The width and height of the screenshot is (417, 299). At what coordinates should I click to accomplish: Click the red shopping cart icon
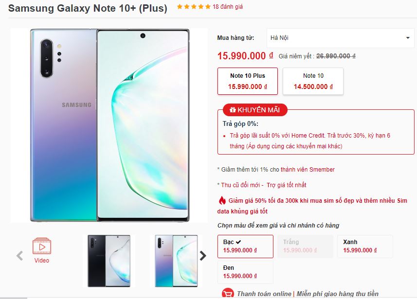point(227,294)
